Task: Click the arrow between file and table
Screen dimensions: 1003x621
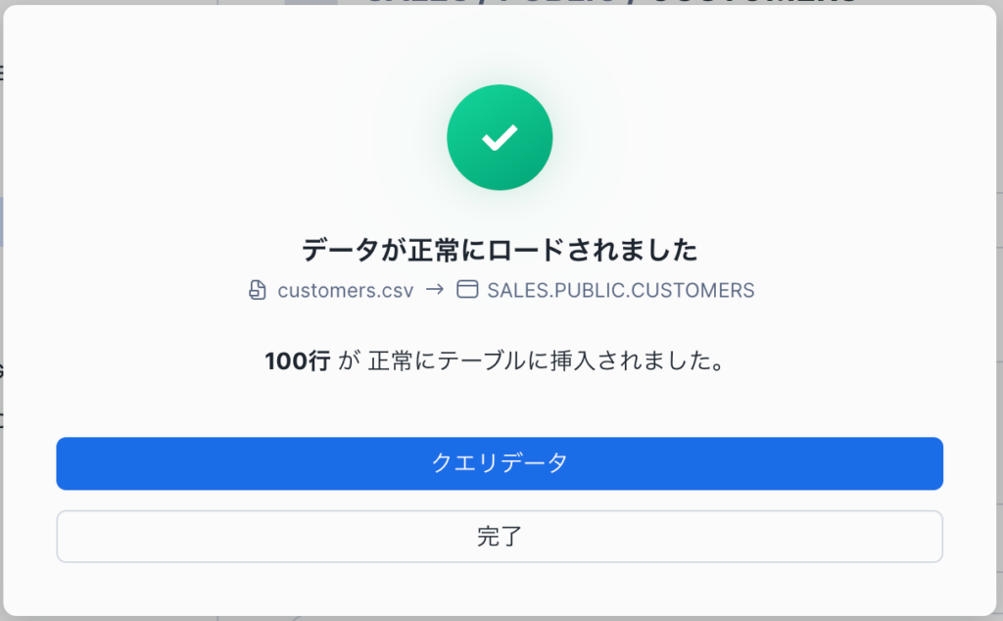Action: (435, 290)
